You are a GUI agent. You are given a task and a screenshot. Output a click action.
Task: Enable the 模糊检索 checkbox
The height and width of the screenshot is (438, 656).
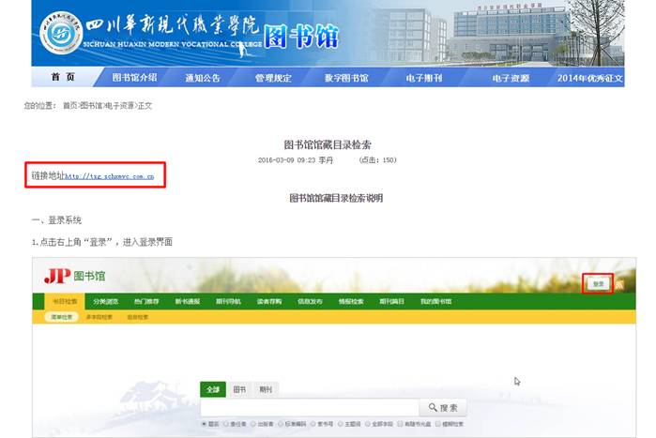coord(435,424)
